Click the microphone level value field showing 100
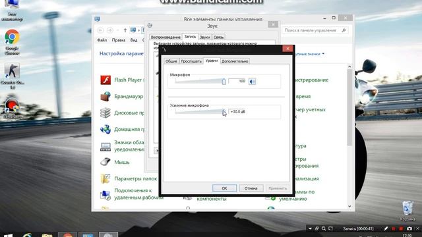Viewport: 422px width, 237px height. coord(237,81)
